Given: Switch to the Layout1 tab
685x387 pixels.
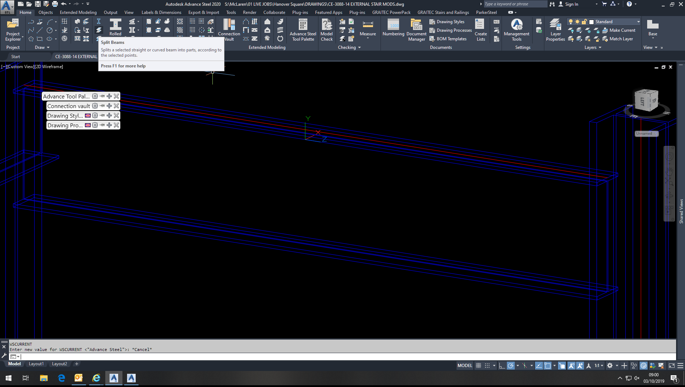Looking at the screenshot, I should (36, 363).
